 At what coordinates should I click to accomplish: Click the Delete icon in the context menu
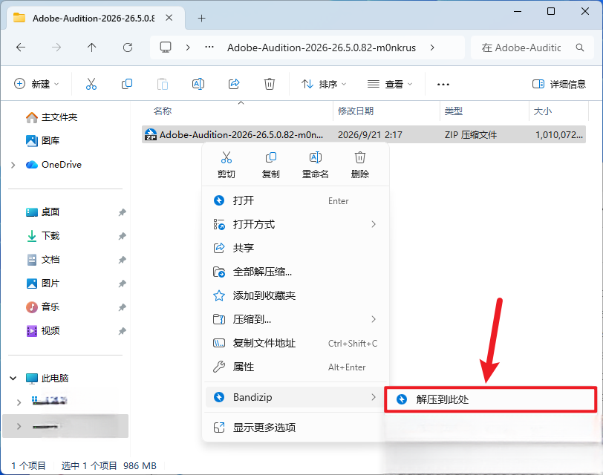pos(360,157)
